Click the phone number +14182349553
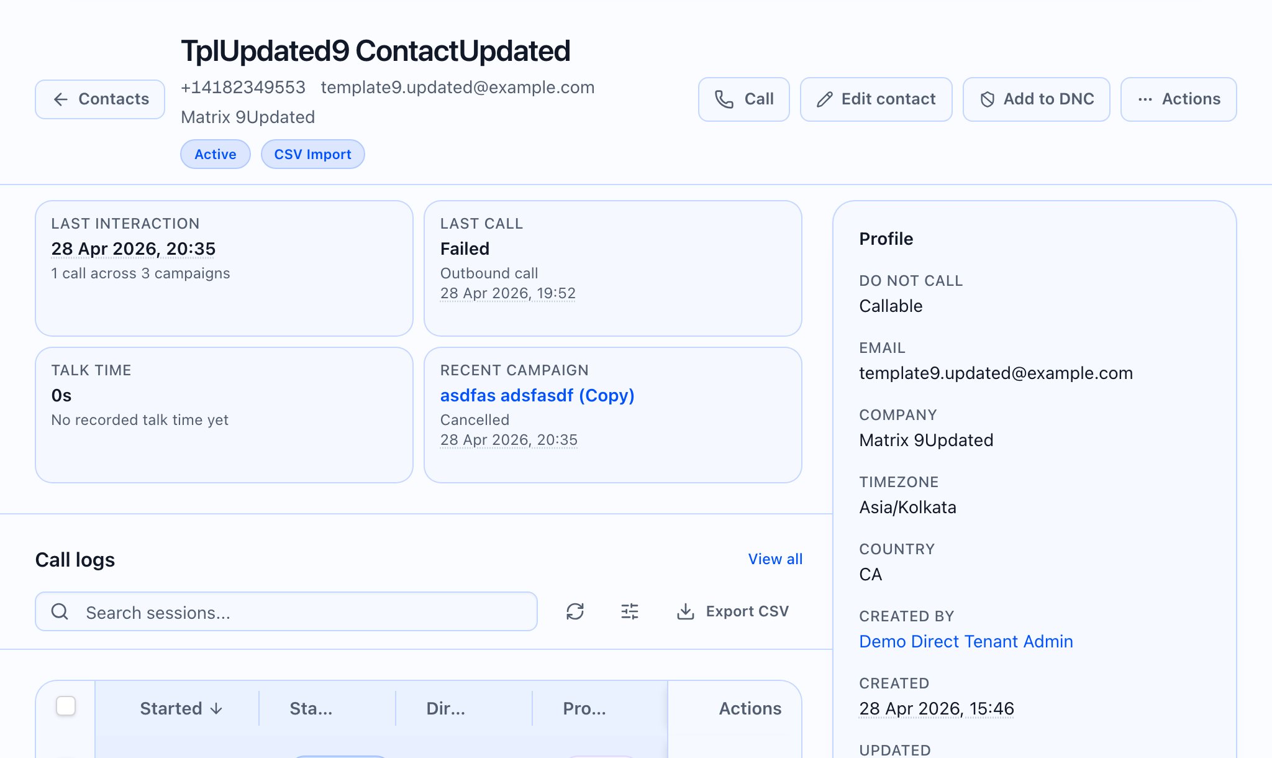 (243, 87)
